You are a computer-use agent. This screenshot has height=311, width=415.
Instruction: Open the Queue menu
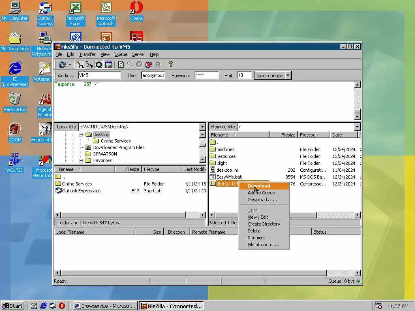point(121,55)
